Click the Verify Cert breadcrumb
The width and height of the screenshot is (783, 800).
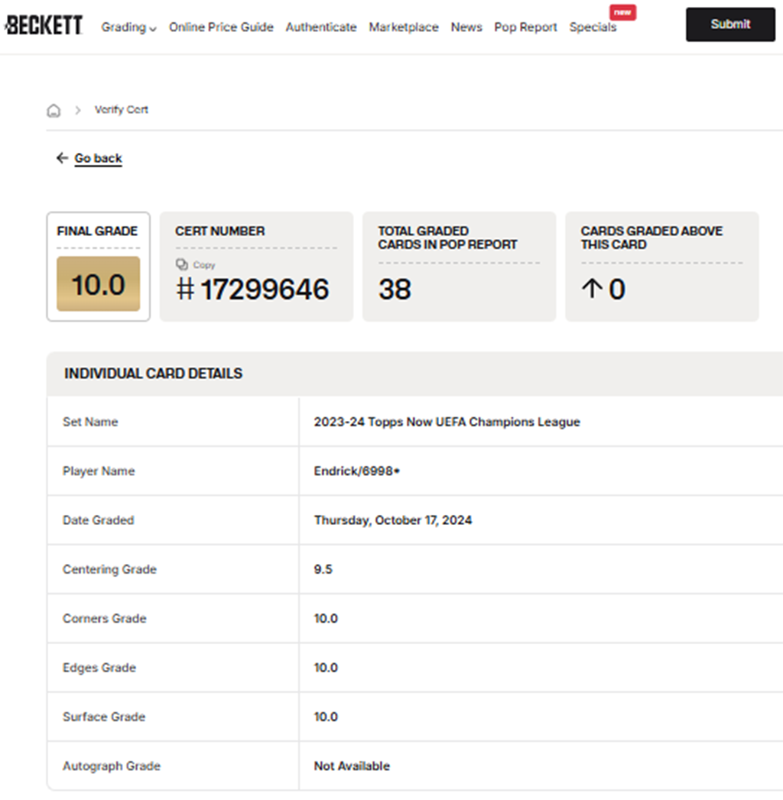click(x=121, y=110)
